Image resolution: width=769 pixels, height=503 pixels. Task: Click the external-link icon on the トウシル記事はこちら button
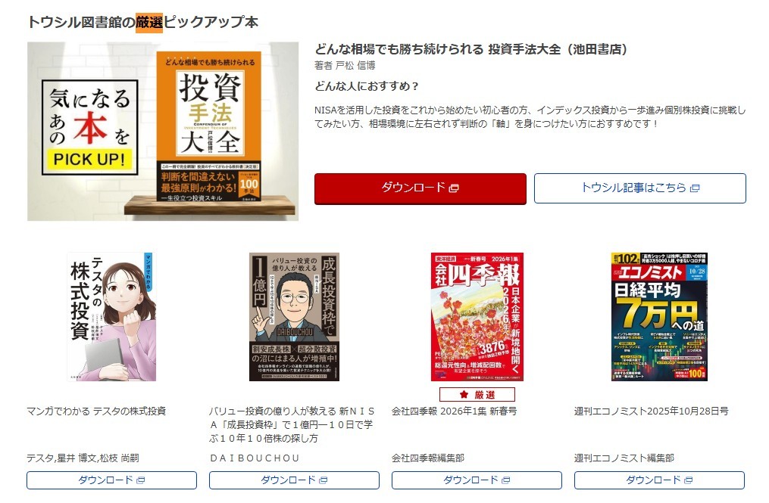tap(695, 188)
